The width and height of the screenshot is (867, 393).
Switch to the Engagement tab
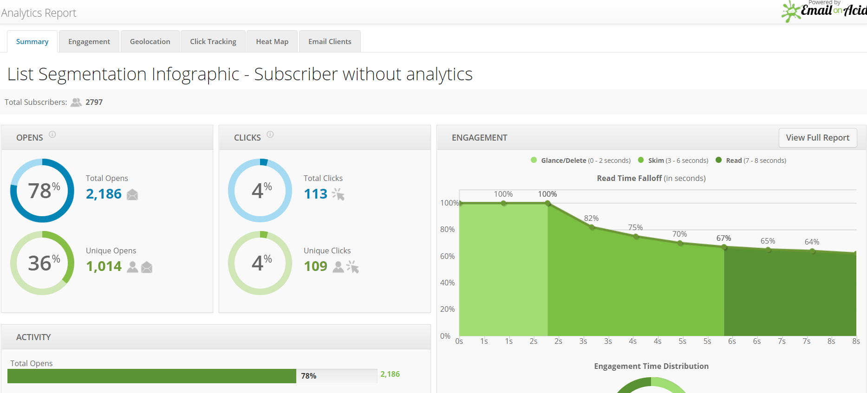click(x=89, y=42)
